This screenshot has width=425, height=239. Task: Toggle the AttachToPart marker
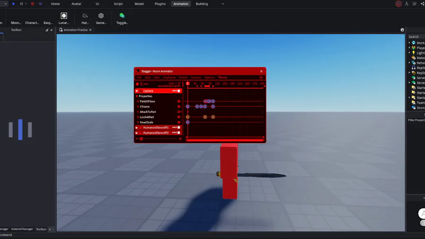[x=178, y=111]
